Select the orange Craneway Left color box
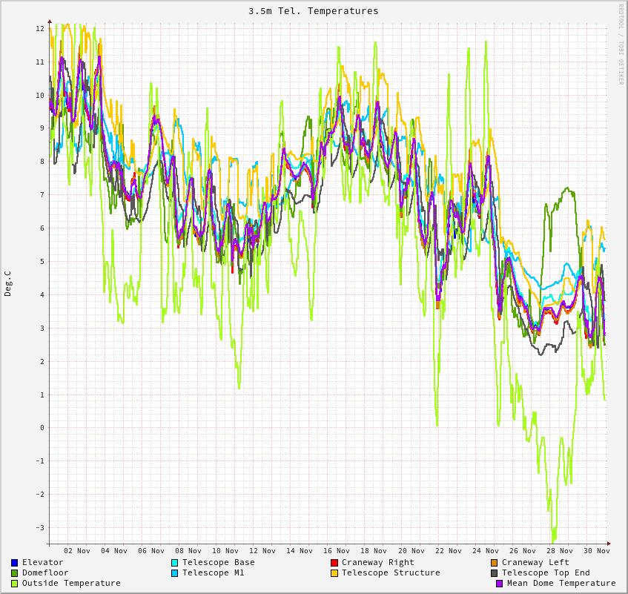The width and height of the screenshot is (628, 594). pos(494,563)
